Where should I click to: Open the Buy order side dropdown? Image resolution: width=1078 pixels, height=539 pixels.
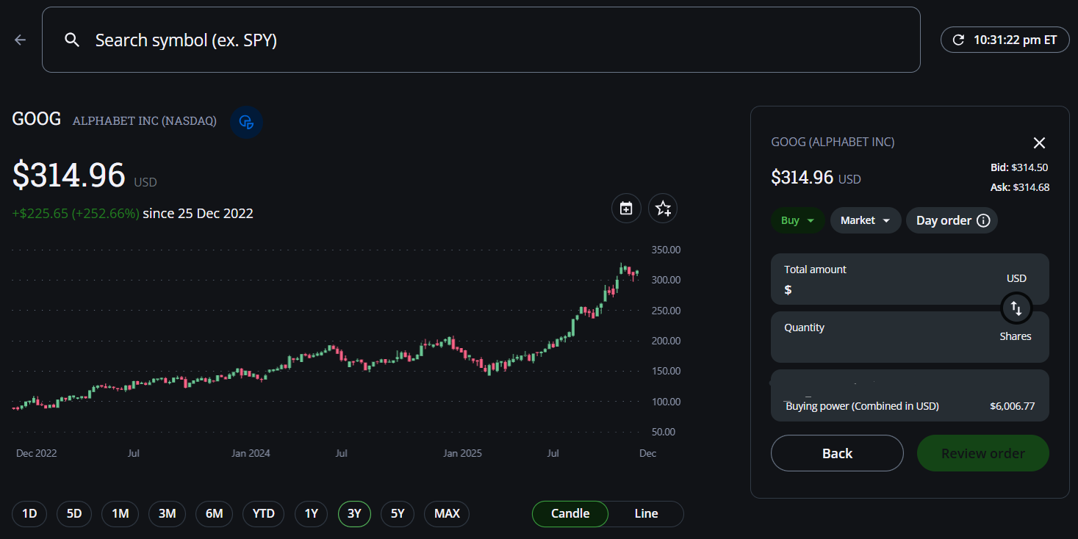click(x=797, y=220)
